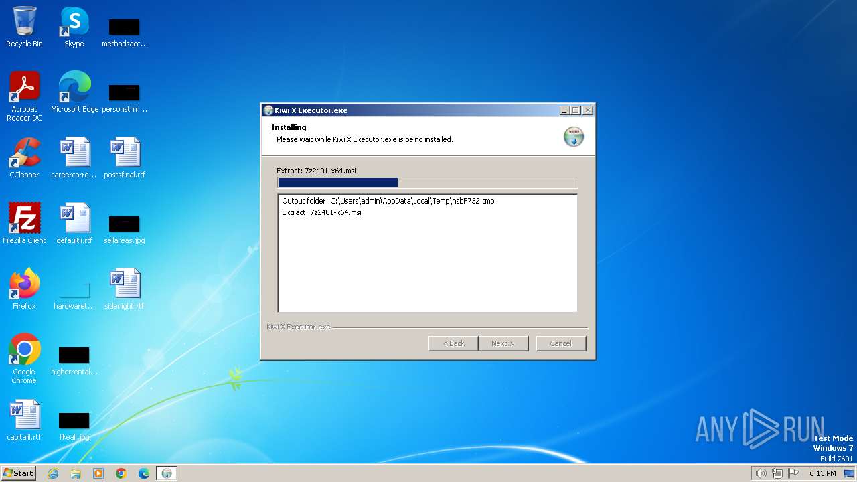Image resolution: width=857 pixels, height=482 pixels.
Task: Select the methodsacc... desktop file
Action: point(125,32)
